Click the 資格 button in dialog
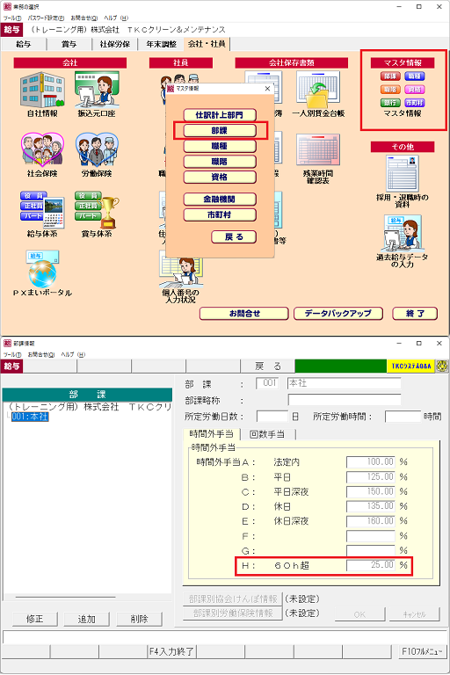 pyautogui.click(x=220, y=177)
